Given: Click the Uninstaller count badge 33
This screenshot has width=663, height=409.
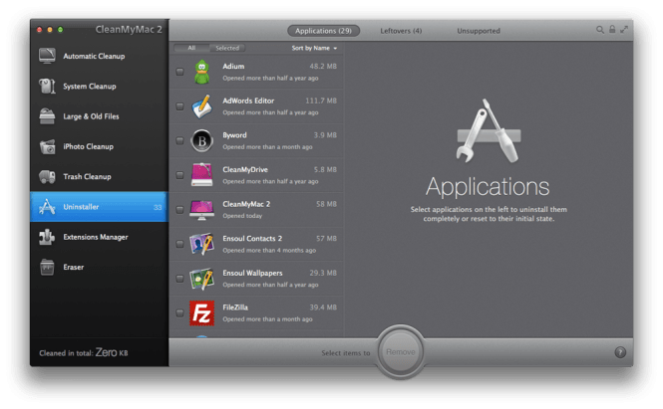Looking at the screenshot, I should pyautogui.click(x=158, y=207).
